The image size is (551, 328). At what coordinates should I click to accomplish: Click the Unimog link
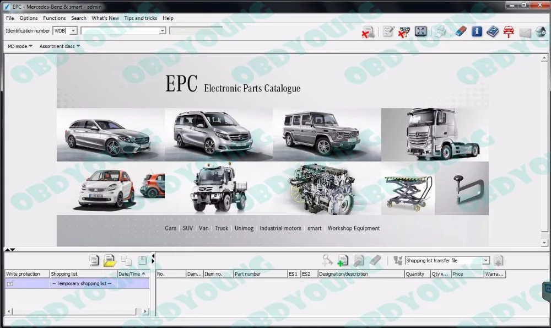click(244, 228)
